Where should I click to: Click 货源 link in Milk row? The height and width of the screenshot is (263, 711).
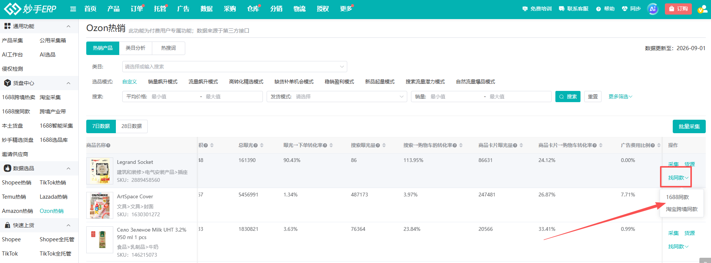(690, 233)
